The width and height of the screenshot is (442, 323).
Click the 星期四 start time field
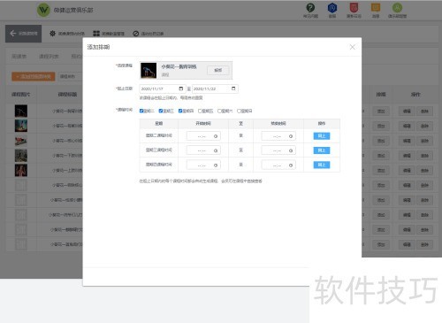203,165
